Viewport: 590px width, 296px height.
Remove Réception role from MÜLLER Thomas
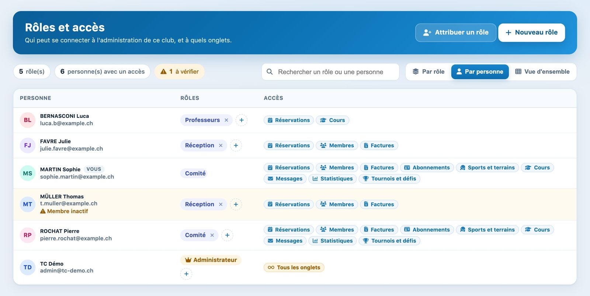point(221,204)
